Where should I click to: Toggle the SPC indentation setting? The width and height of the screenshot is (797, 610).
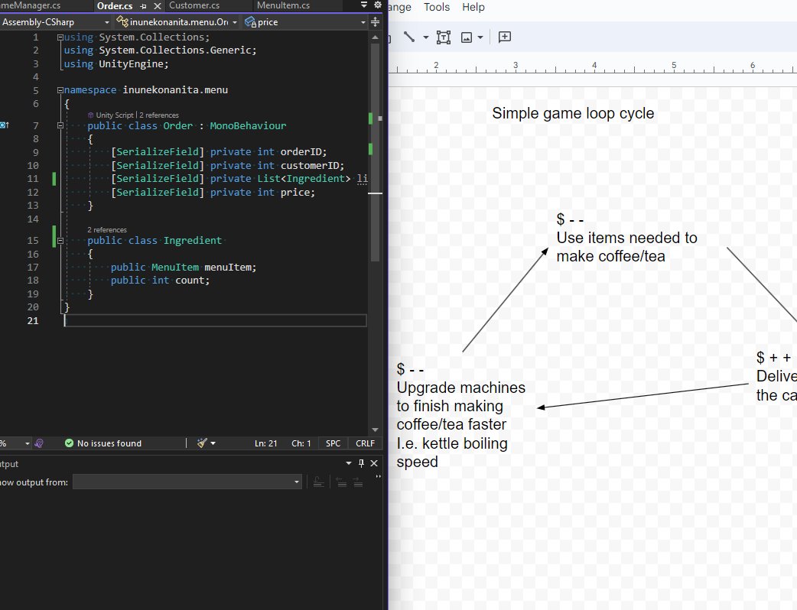point(333,443)
